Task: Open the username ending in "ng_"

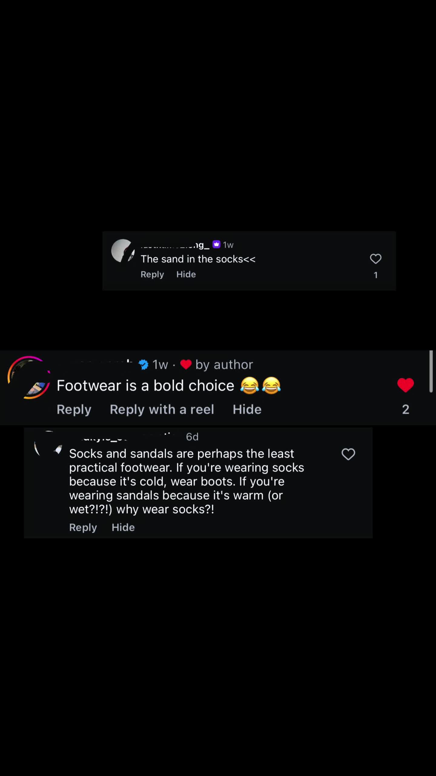Action: [175, 245]
